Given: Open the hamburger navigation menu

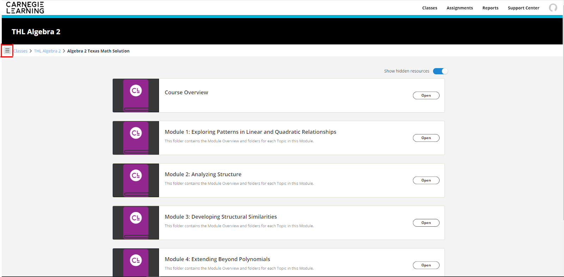Looking at the screenshot, I should pos(7,51).
